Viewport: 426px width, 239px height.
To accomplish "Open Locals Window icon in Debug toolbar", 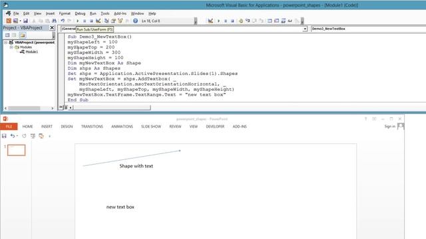I will (x=270, y=21).
